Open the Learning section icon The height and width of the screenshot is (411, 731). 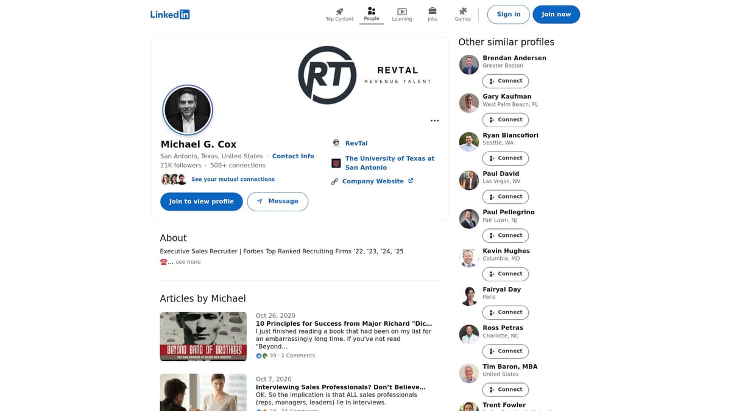coord(401,10)
